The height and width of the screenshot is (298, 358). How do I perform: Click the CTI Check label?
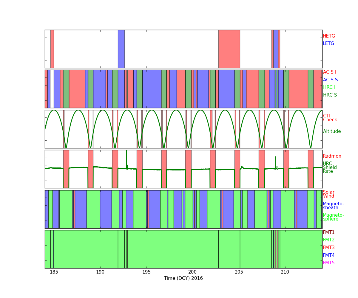(x=330, y=118)
